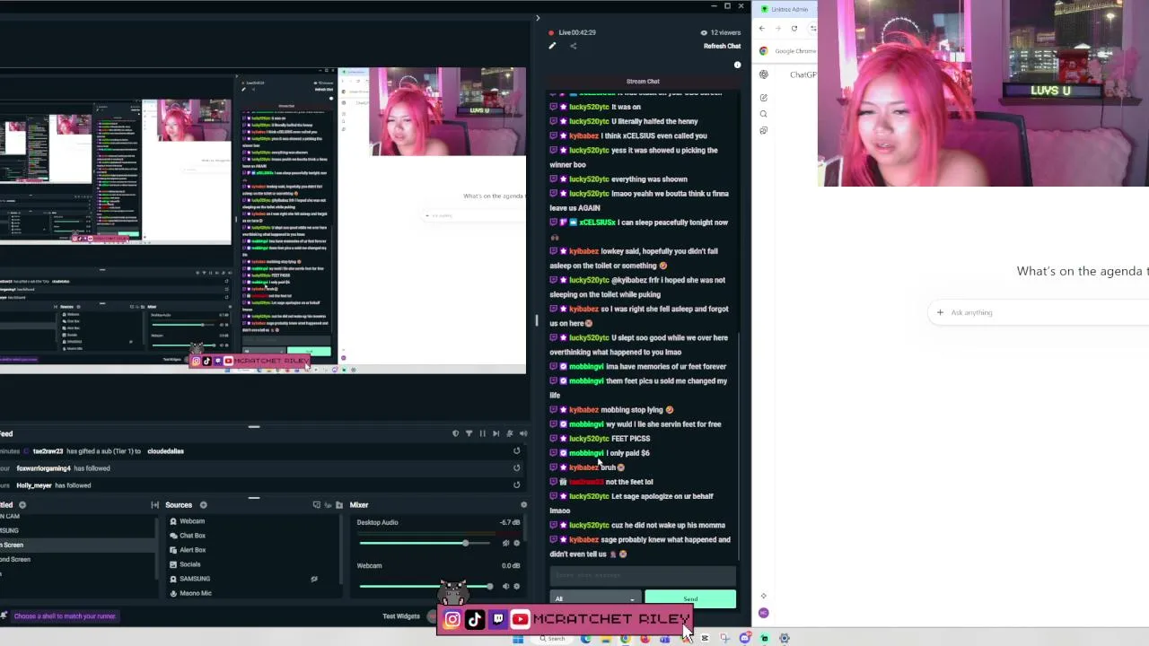
Task: Replay the Holly_meyer follow alert
Action: [x=516, y=485]
